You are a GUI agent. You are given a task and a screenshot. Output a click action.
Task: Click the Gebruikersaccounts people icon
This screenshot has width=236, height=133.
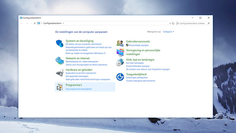coord(120,43)
